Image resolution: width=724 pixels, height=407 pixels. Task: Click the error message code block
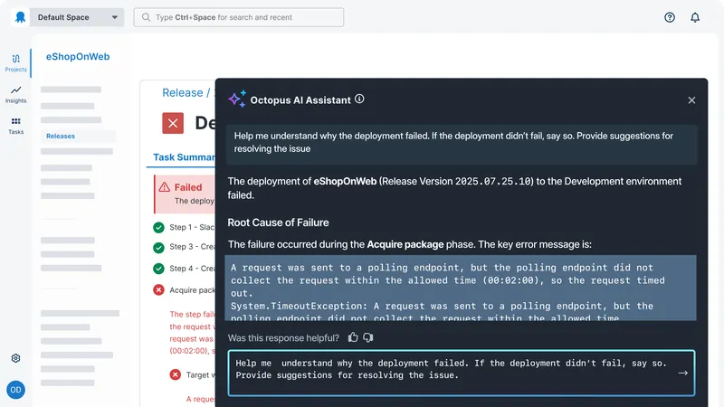point(461,288)
